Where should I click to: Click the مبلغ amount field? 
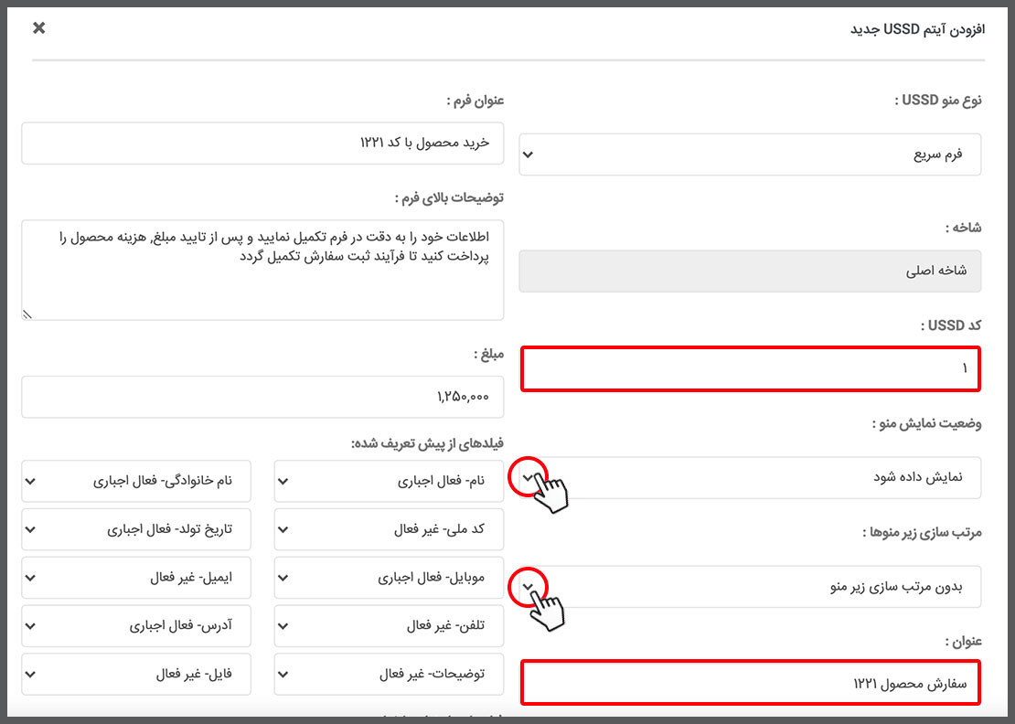click(x=262, y=398)
